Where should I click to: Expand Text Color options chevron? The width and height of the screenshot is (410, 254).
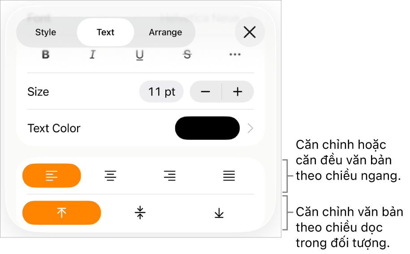pos(250,128)
